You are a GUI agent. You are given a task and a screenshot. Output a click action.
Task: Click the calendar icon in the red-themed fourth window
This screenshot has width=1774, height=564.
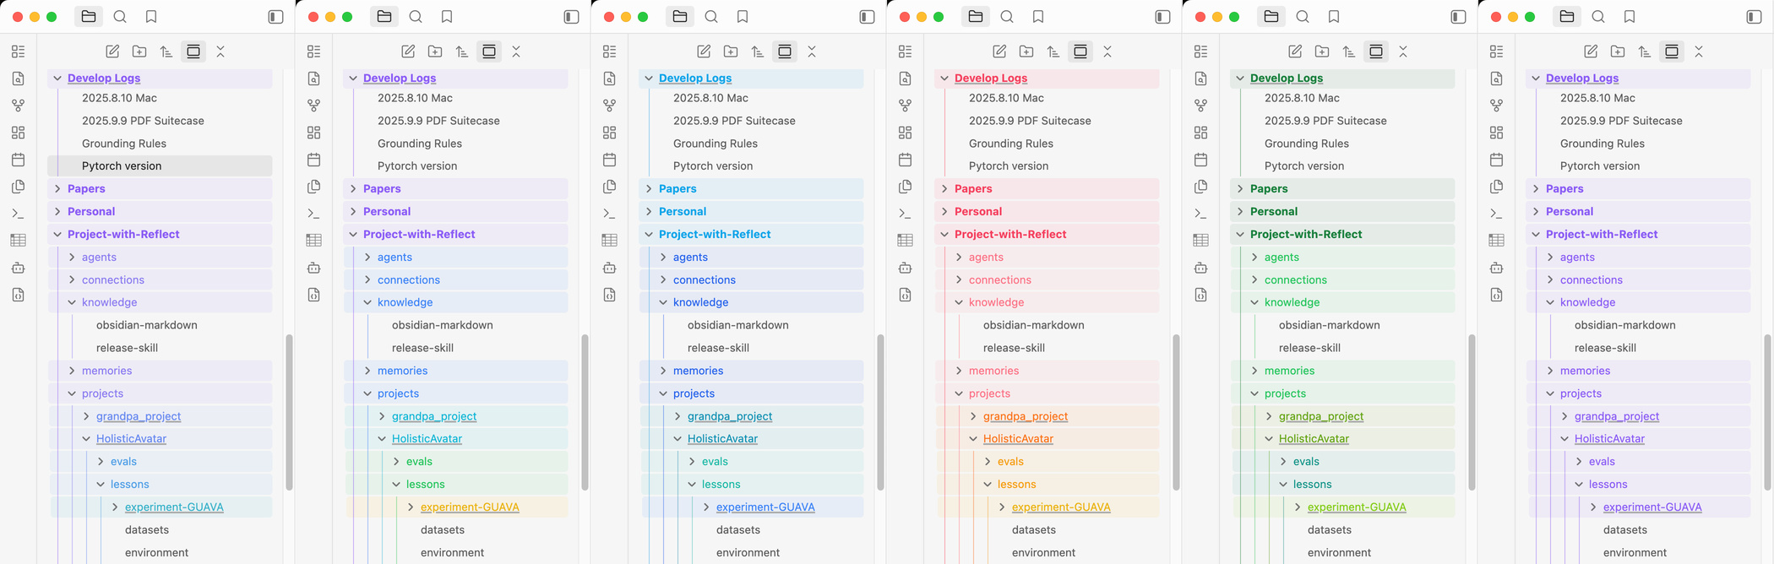tap(906, 160)
